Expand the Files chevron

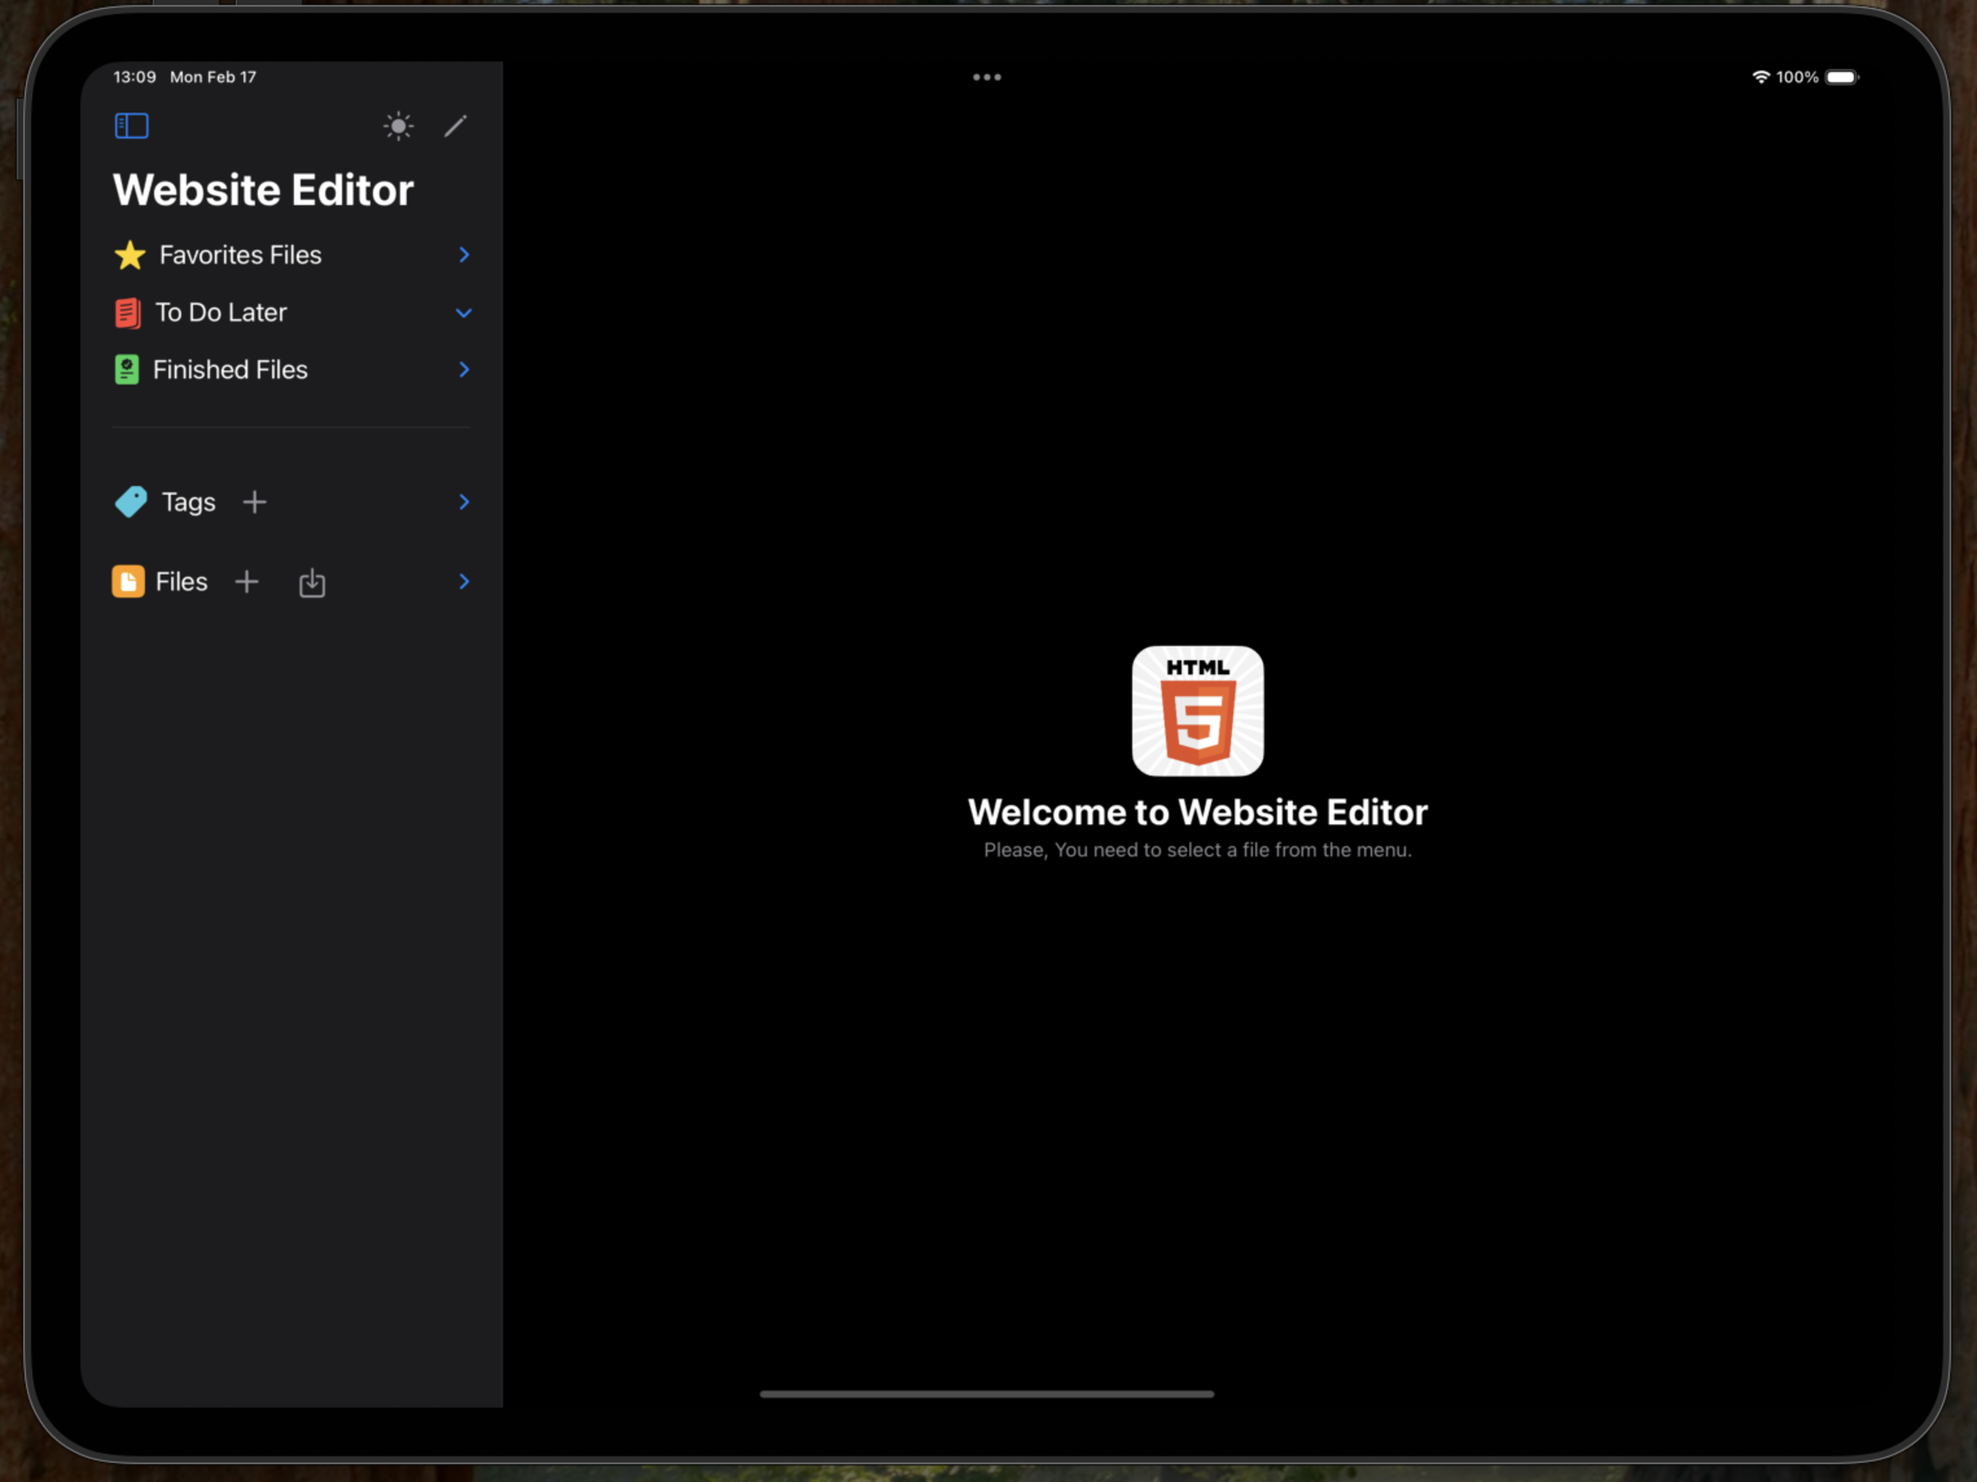[464, 581]
